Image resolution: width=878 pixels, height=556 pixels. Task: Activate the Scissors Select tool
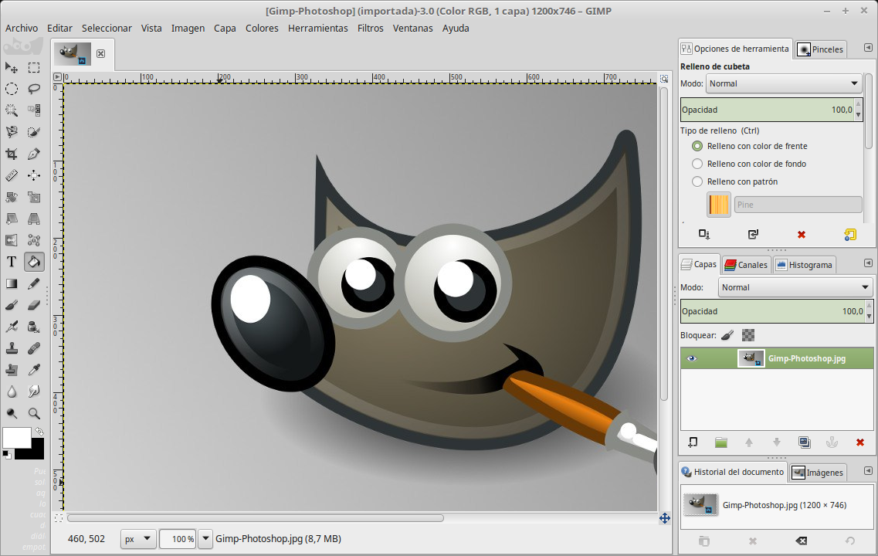pos(12,132)
